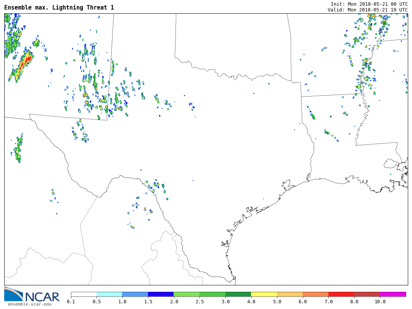Screen dimensions: 412x309
Task: Open the ensemble.ucar.edu link text
Action: pyautogui.click(x=29, y=304)
